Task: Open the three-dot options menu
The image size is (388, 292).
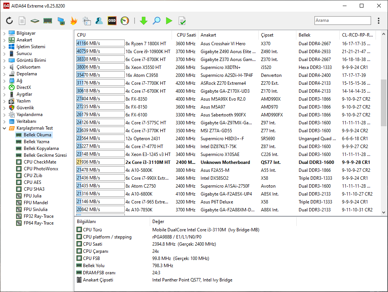Action: tap(378, 20)
